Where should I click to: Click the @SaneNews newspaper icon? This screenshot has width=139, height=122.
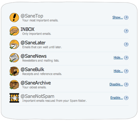[x=14, y=58]
